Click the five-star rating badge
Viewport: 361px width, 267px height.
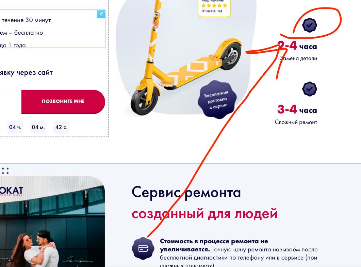(214, 8)
